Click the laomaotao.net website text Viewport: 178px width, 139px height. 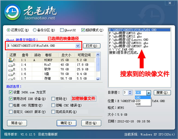coord(40,18)
